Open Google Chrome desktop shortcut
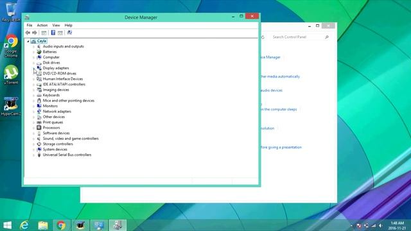The height and width of the screenshot is (231, 411). tap(11, 46)
